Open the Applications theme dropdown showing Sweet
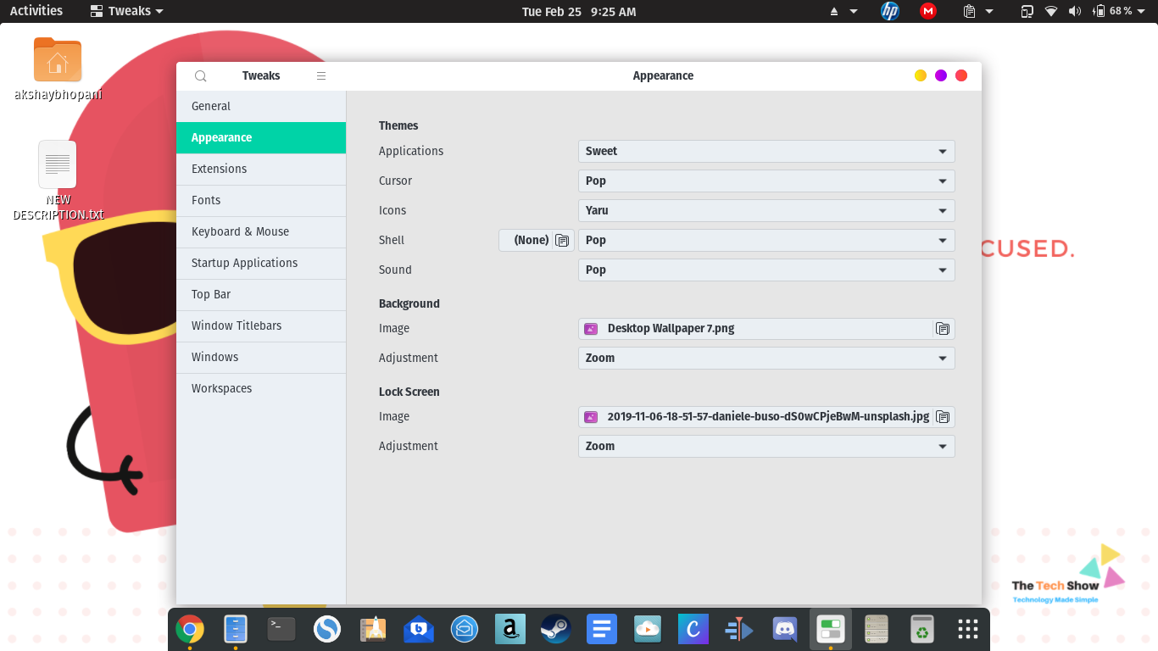Image resolution: width=1158 pixels, height=651 pixels. click(x=766, y=151)
